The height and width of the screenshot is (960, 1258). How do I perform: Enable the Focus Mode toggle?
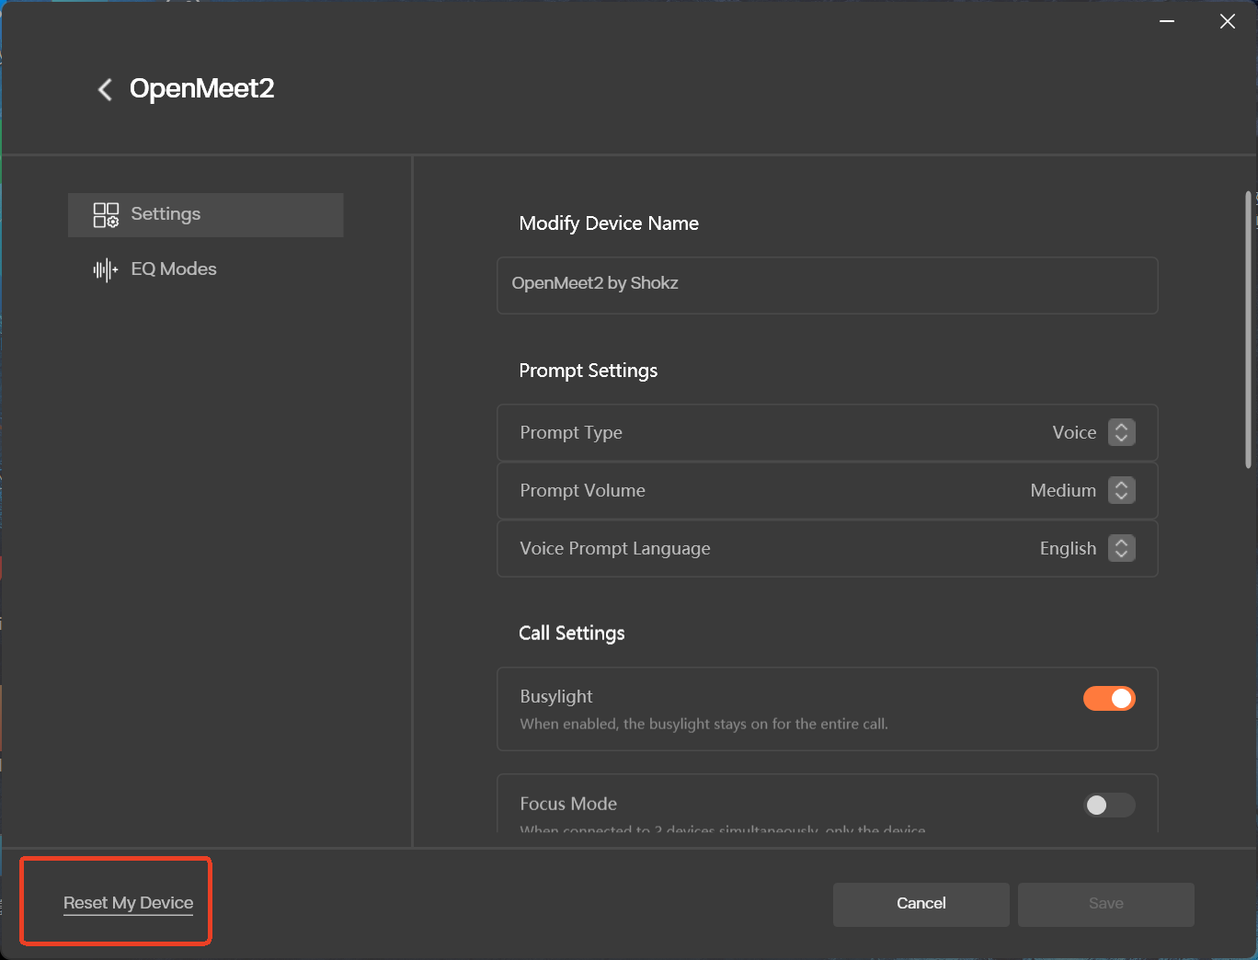tap(1109, 806)
